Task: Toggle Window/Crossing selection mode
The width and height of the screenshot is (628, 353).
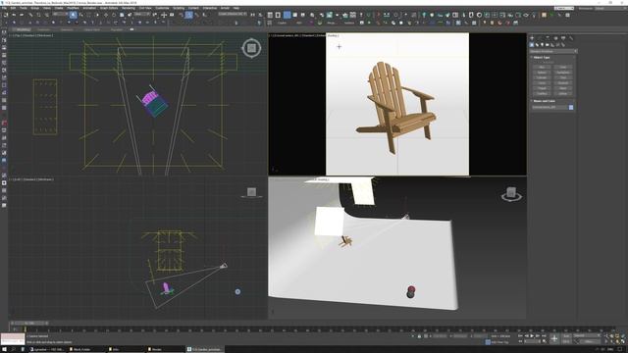Action: tap(97, 15)
